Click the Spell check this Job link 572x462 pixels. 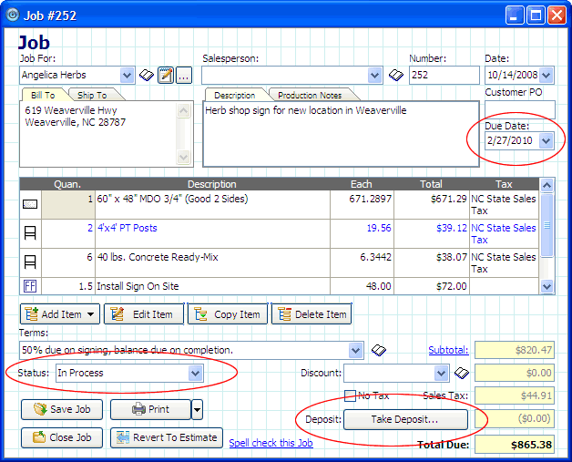[x=271, y=443]
